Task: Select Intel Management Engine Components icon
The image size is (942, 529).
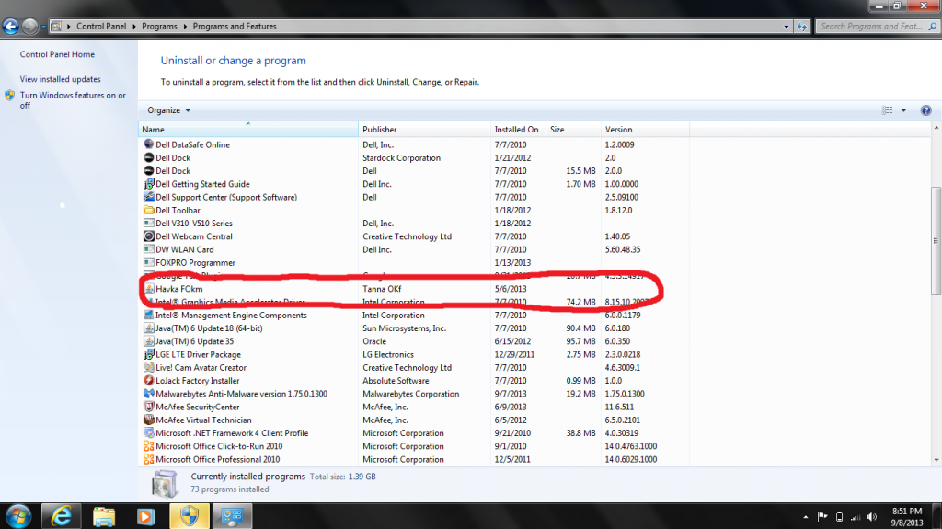Action: click(x=148, y=315)
